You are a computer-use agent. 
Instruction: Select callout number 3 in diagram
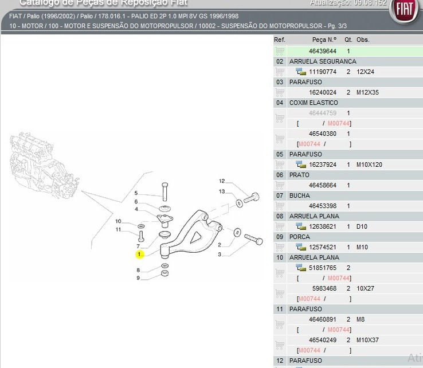pos(220,255)
